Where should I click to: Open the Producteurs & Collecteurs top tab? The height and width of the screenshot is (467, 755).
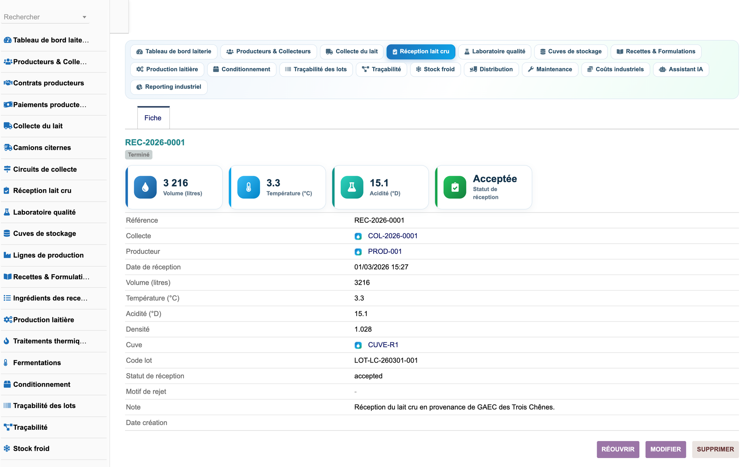click(268, 52)
